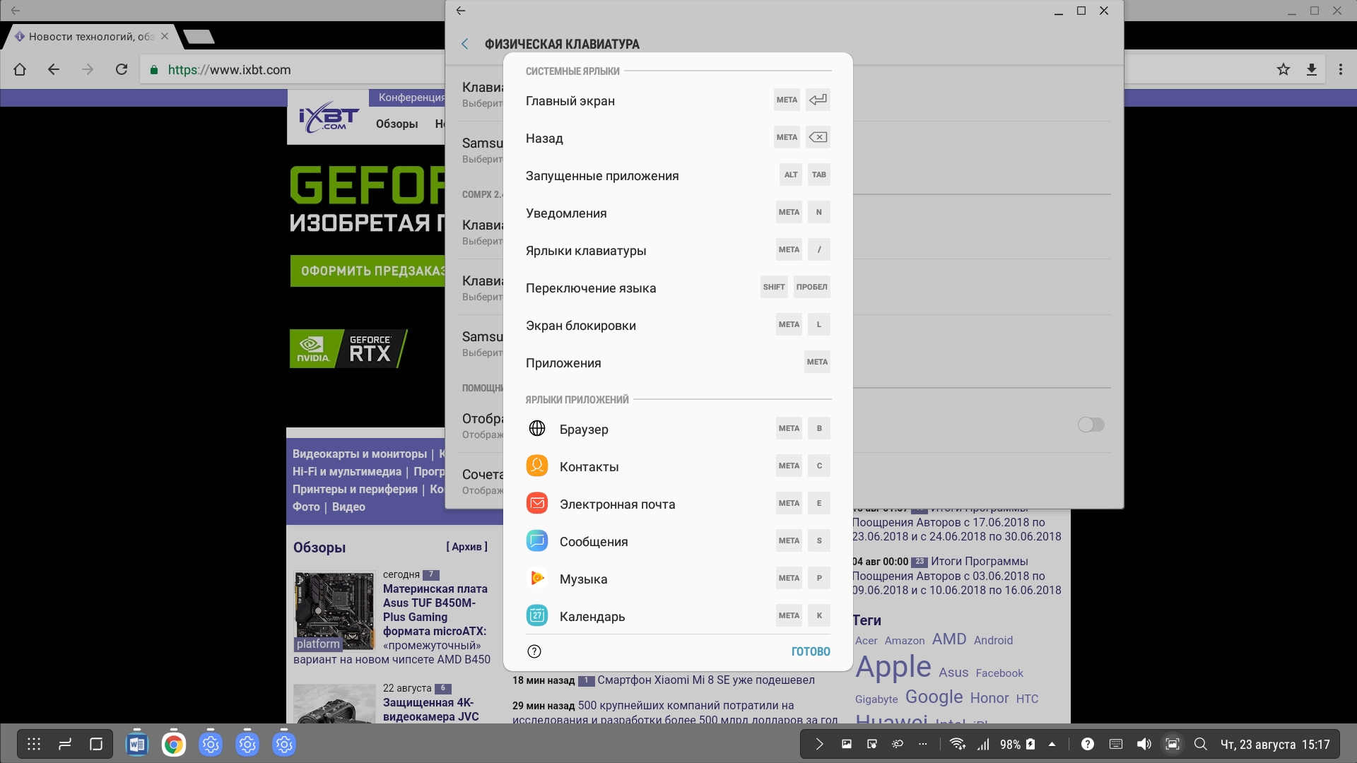This screenshot has width=1357, height=763.
Task: Open the Word app in the taskbar
Action: 137,744
